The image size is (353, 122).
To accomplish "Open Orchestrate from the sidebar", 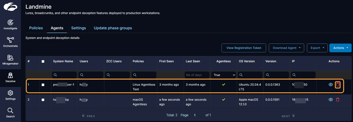I will tap(10, 42).
